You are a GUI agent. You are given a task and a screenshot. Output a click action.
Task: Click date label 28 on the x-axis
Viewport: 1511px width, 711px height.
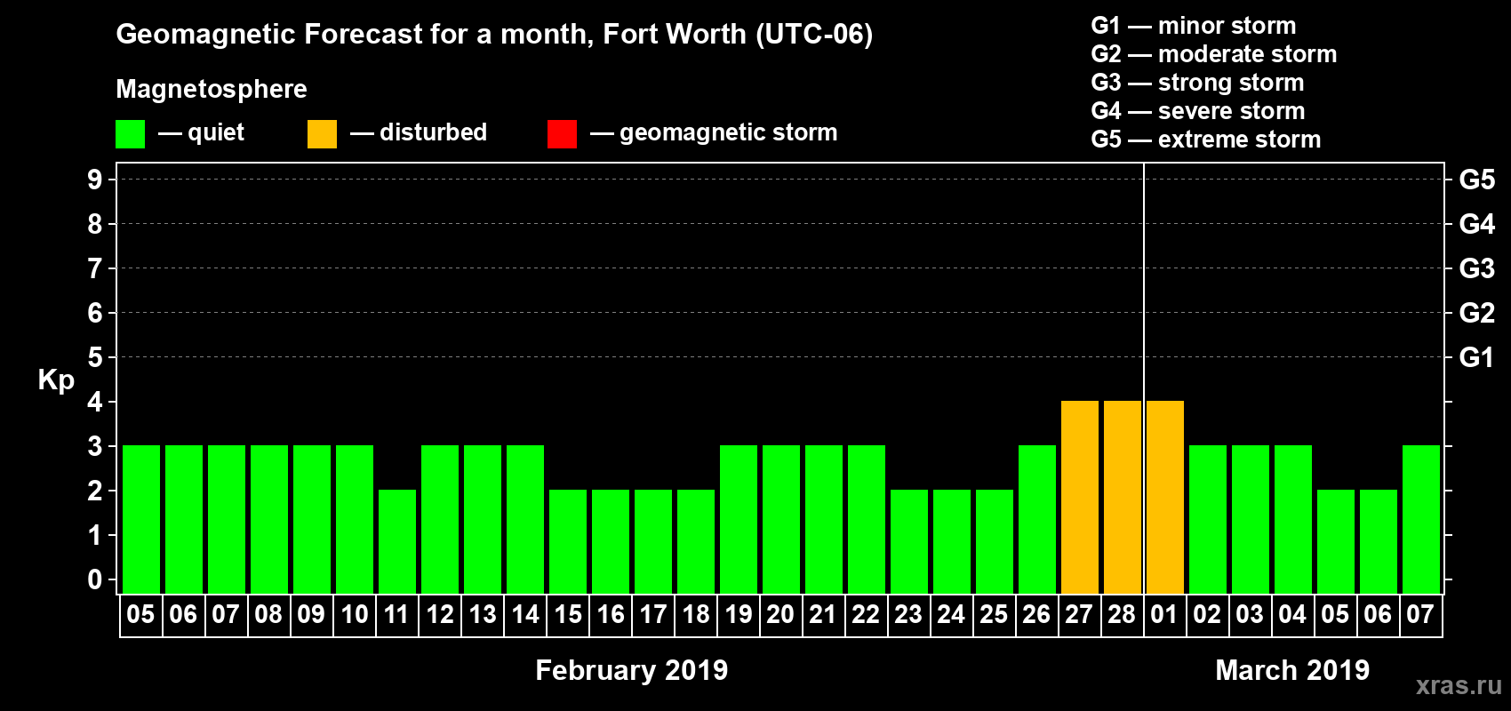[1122, 614]
